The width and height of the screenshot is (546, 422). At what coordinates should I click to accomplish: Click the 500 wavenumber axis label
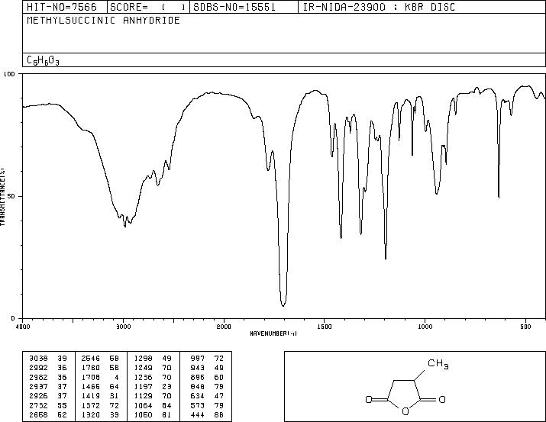coord(525,327)
